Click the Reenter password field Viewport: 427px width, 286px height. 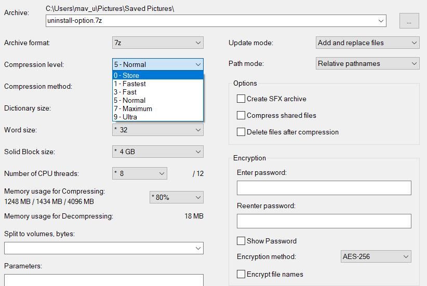coord(324,221)
